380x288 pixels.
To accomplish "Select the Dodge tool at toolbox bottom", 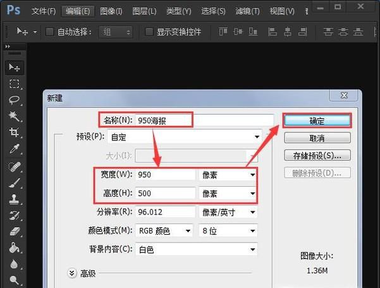I will (x=15, y=280).
